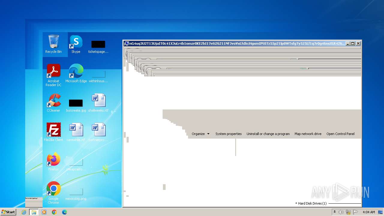Screen dimensions: 384x216
Task: Select carewhile.rtf document icon
Action: pyautogui.click(x=76, y=132)
